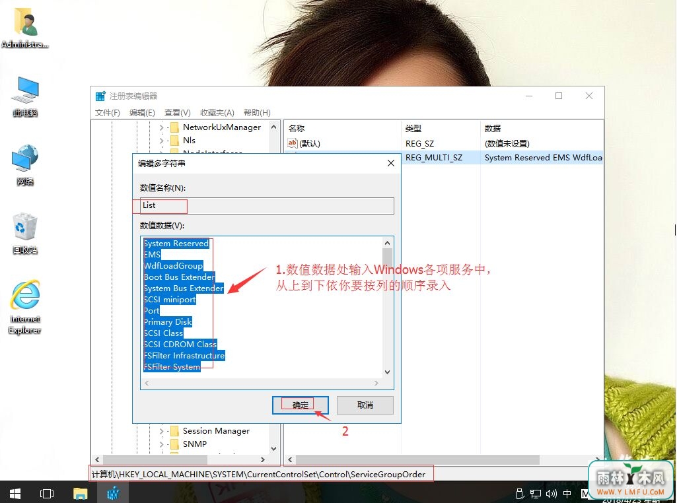Click tree pane scroll down arrow
Screen dimensions: 677x503
[x=273, y=449]
